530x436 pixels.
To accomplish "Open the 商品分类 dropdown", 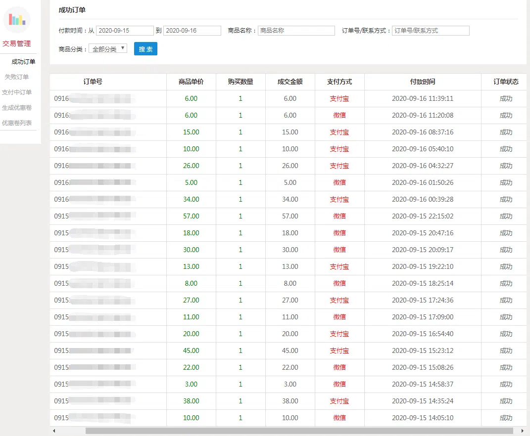I will 108,49.
